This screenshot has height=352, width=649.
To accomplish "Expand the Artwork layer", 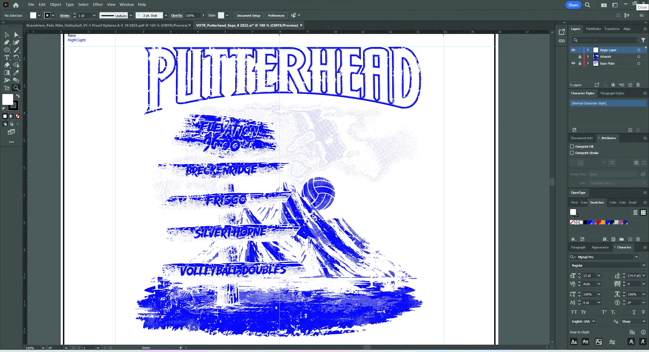I will tap(588, 57).
